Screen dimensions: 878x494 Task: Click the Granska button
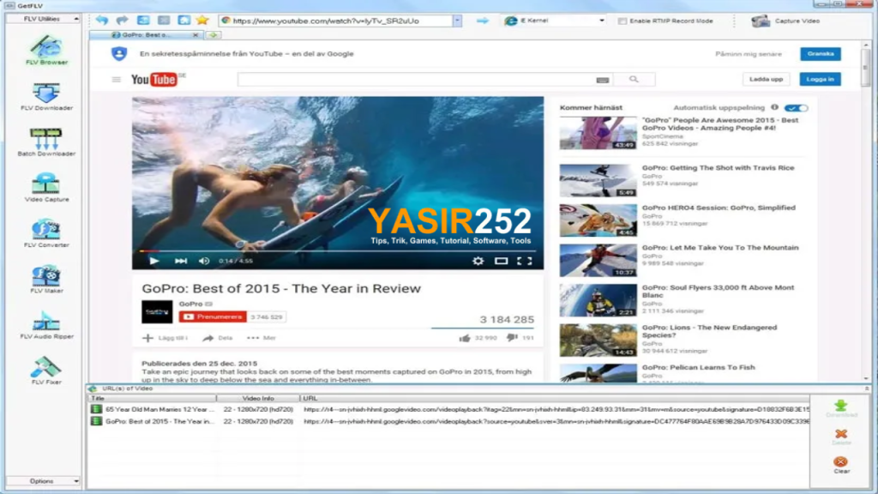(x=821, y=54)
